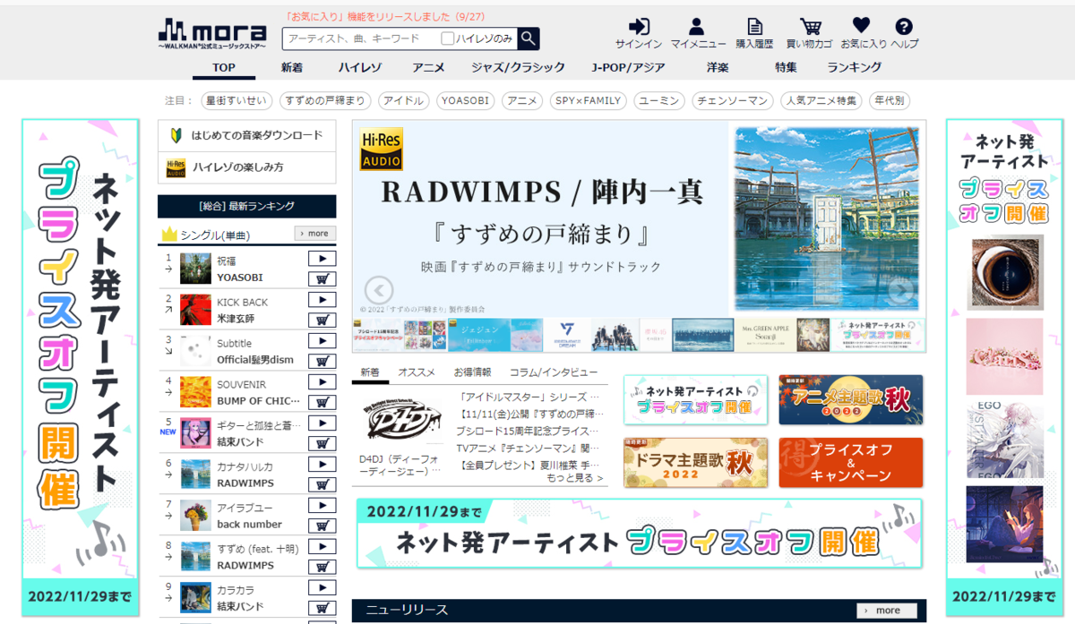Click the eye album cover in right sidebar
Screen dimensions: 1075x624
(x=1004, y=272)
